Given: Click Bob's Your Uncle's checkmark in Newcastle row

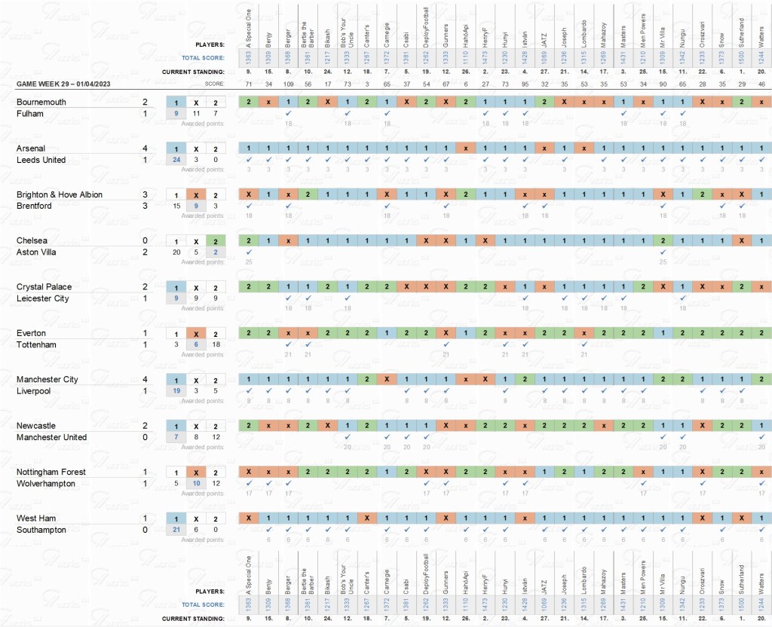Looking at the screenshot, I should pyautogui.click(x=347, y=437).
